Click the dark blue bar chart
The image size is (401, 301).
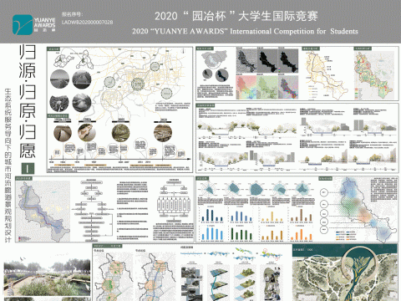point(212,215)
